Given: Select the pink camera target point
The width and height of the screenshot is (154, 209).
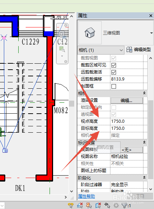Looking at the screenshot, I should pyautogui.click(x=4, y=38).
